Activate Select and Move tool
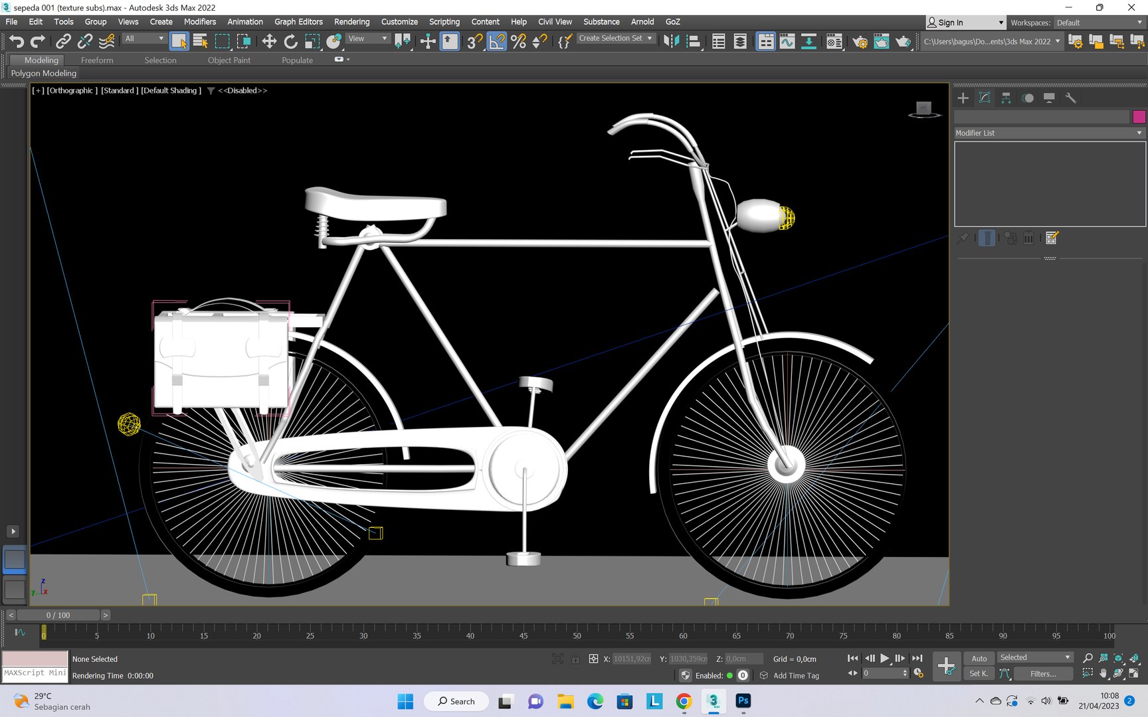This screenshot has height=717, width=1148. (x=269, y=41)
